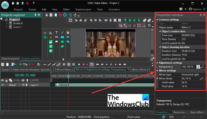
Task: Expand the Transparency property
Action: tap(157, 67)
